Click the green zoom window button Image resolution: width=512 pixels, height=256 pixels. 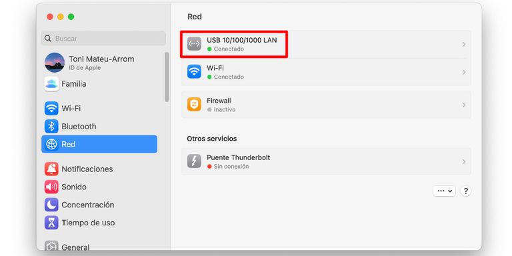pos(71,17)
